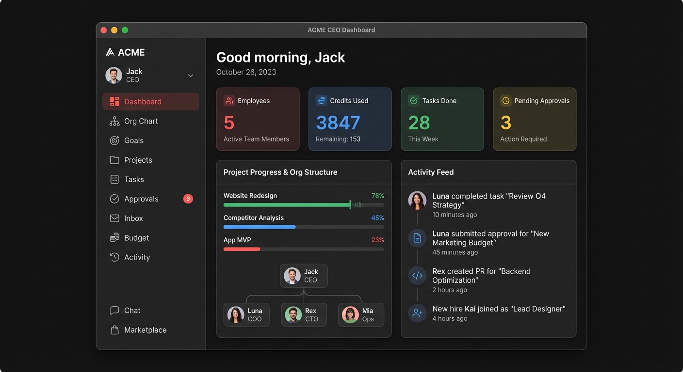Select the Goals target icon in sidebar

pyautogui.click(x=114, y=140)
